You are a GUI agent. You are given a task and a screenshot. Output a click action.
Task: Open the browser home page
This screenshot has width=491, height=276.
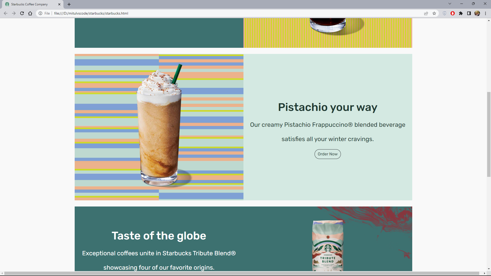click(x=30, y=13)
